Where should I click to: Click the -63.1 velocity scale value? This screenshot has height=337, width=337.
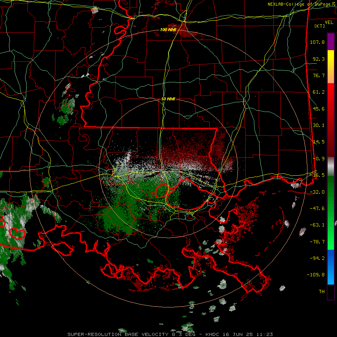(317, 225)
